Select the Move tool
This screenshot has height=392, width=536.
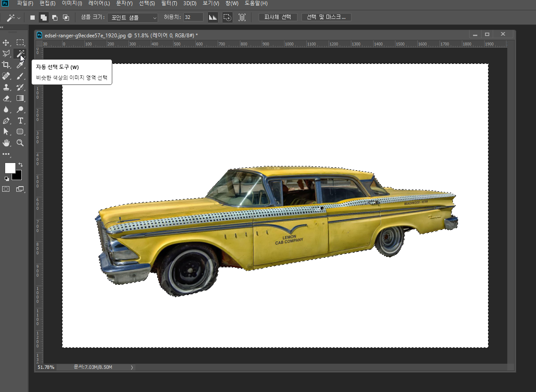coord(6,42)
